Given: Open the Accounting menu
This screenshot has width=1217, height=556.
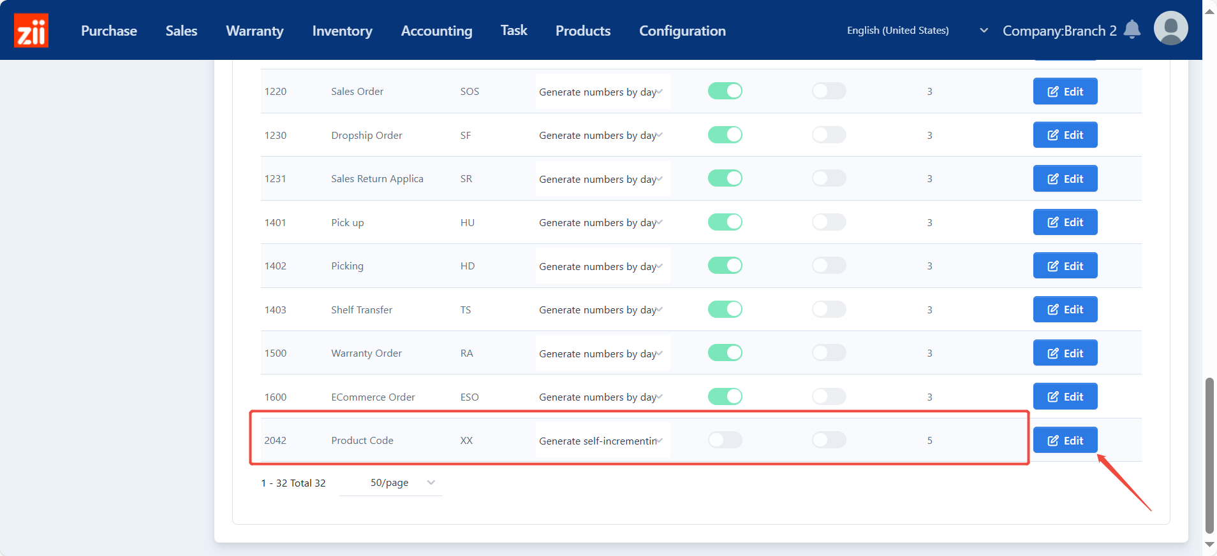Looking at the screenshot, I should [436, 31].
